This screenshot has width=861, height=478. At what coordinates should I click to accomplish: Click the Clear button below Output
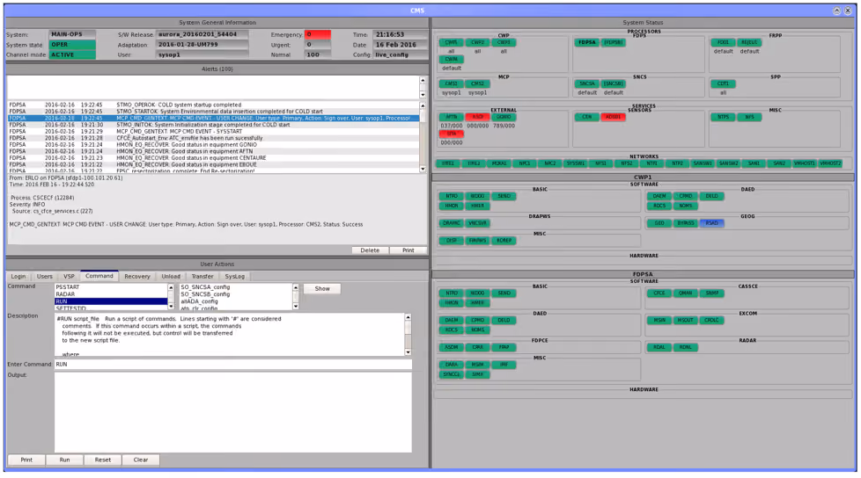coord(141,460)
